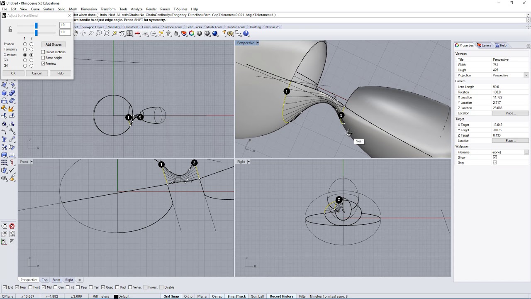Select Tangency radio button for edge 1
Screen dimensions: 531x299
point(25,49)
